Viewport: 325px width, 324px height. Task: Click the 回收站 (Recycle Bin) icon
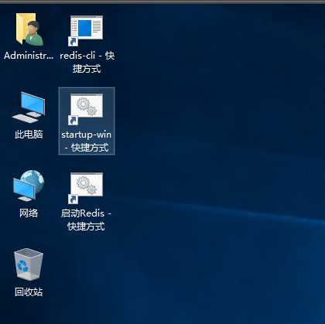pyautogui.click(x=29, y=264)
